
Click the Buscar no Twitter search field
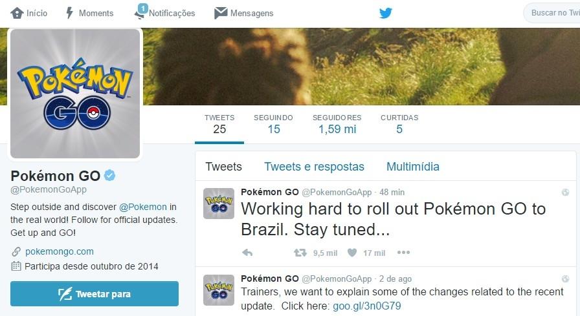(x=552, y=13)
